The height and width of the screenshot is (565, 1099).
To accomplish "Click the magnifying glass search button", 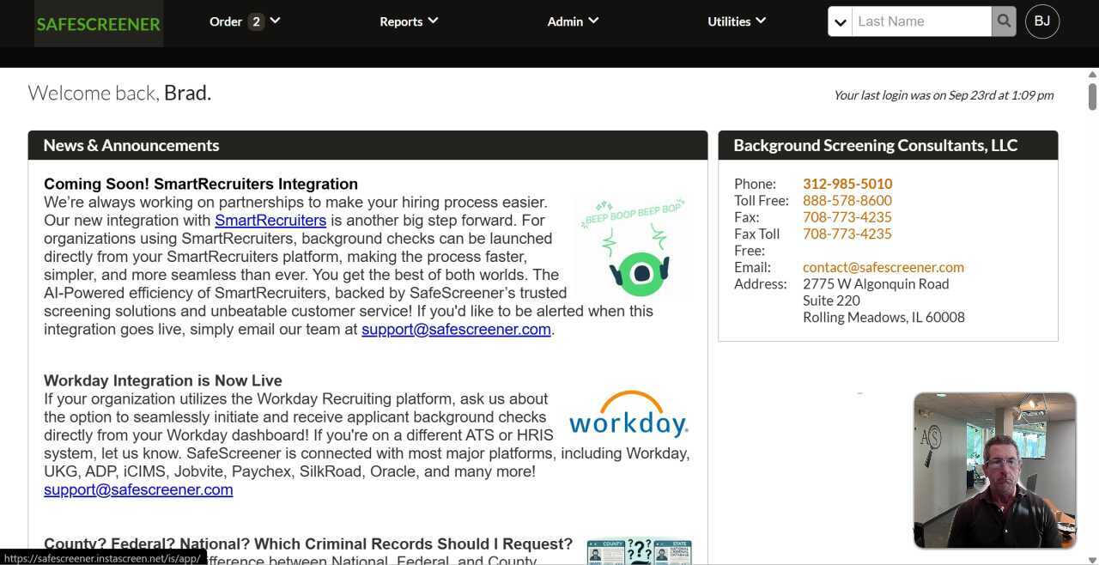I will [x=1004, y=21].
